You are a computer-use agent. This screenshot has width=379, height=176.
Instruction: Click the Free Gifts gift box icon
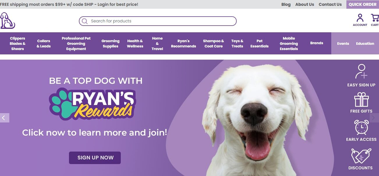[x=361, y=100]
